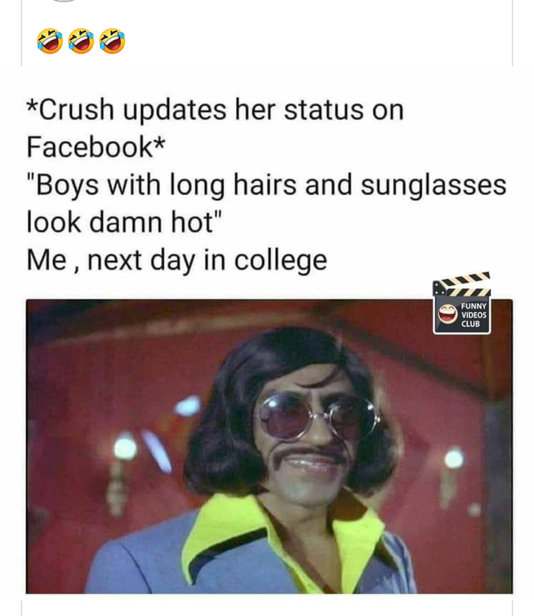Image resolution: width=534 pixels, height=616 pixels.
Task: Click the third laughing emoji
Action: [112, 41]
